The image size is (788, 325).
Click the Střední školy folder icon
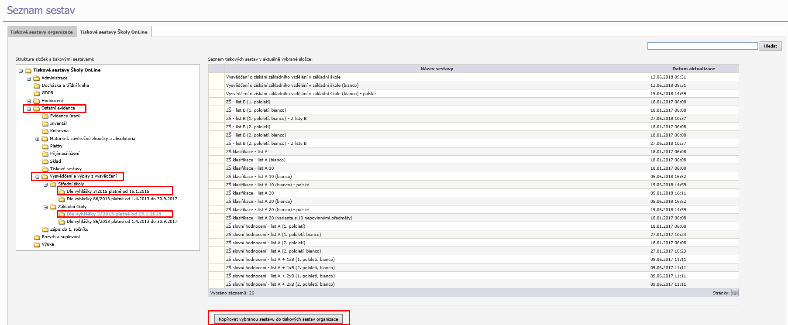[53, 184]
